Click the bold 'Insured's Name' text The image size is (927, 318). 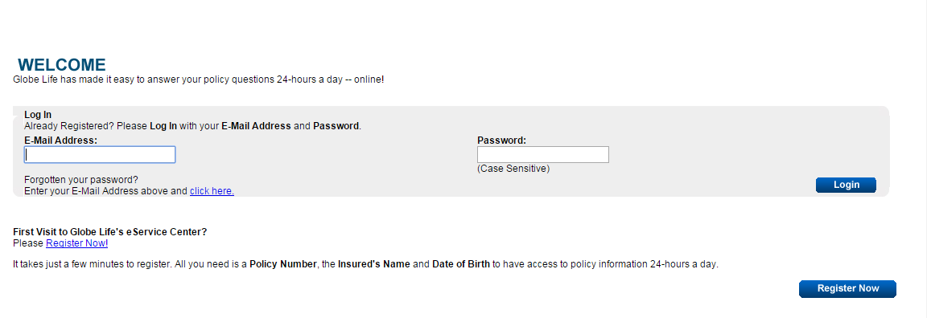click(374, 264)
